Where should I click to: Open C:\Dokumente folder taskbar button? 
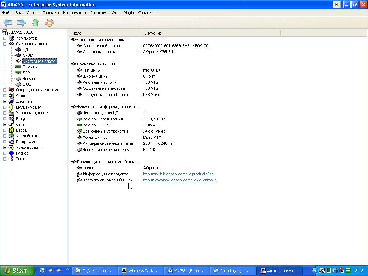click(x=95, y=271)
